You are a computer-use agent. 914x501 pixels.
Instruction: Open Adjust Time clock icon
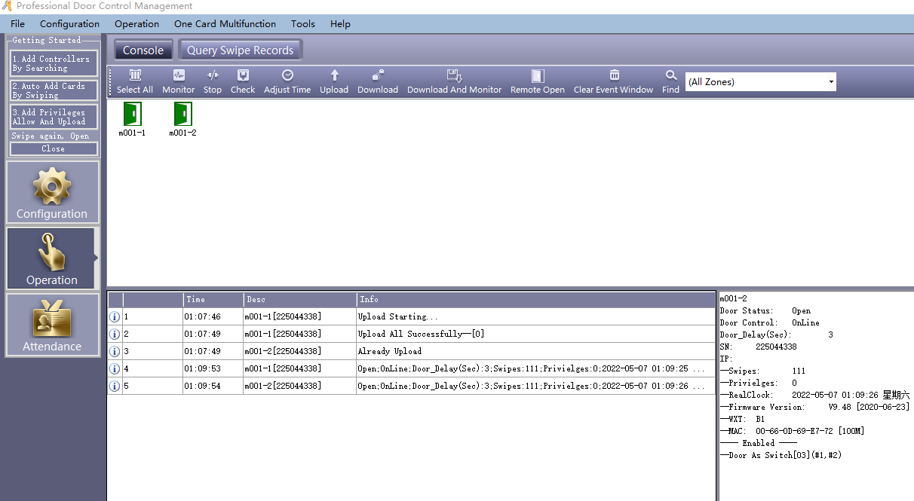pos(287,81)
